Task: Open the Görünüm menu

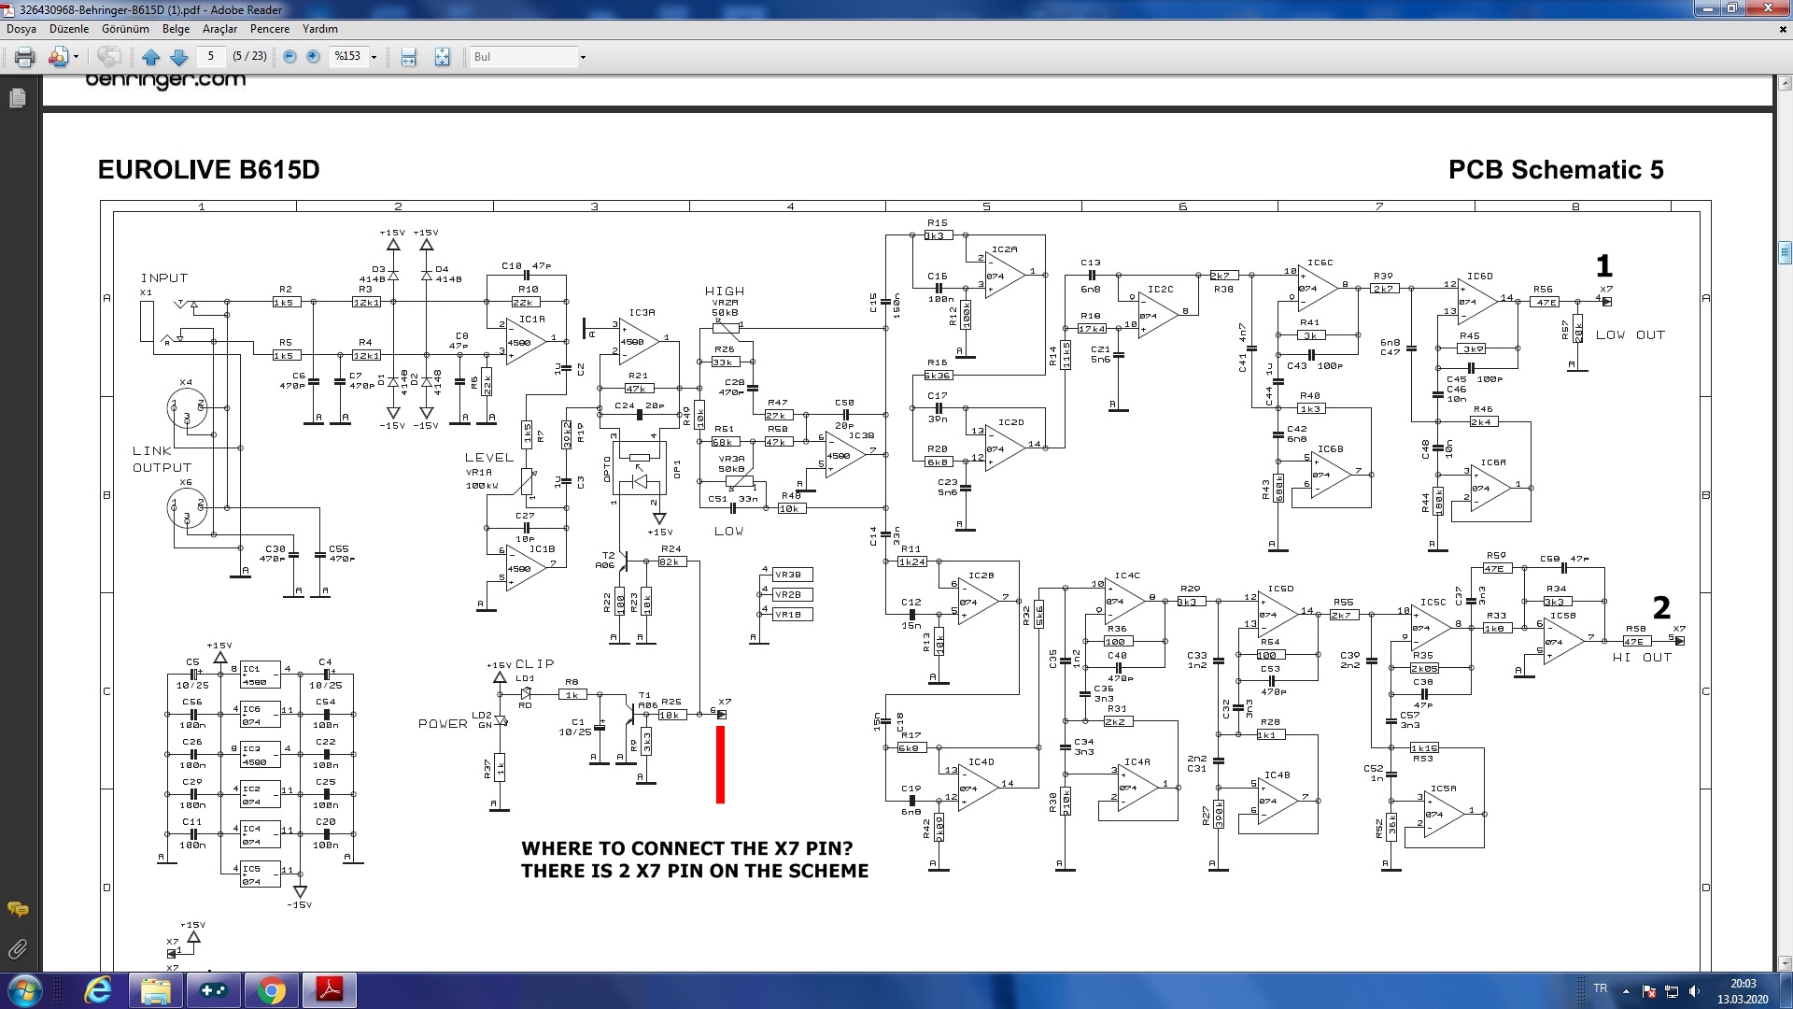Action: click(125, 29)
